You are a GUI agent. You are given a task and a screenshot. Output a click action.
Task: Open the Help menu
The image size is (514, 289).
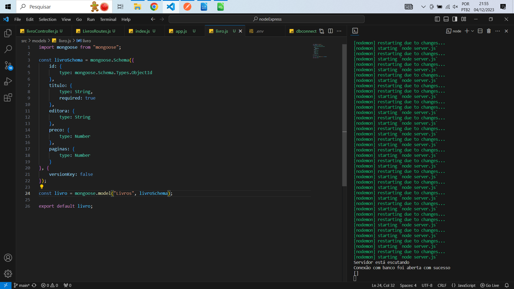pyautogui.click(x=126, y=19)
